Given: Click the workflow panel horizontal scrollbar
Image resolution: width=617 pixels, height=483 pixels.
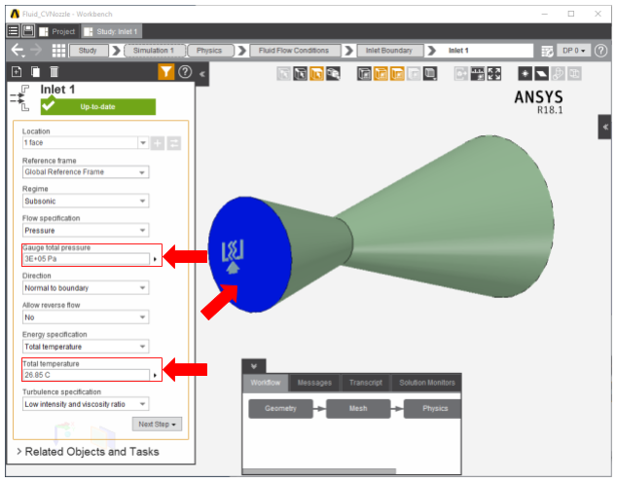Looking at the screenshot, I should pyautogui.click(x=319, y=471).
